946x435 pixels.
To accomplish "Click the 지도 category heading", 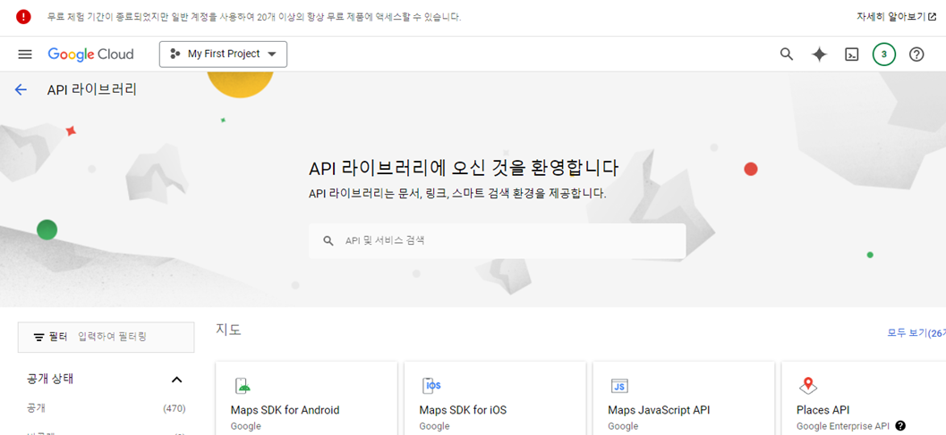I will [228, 330].
